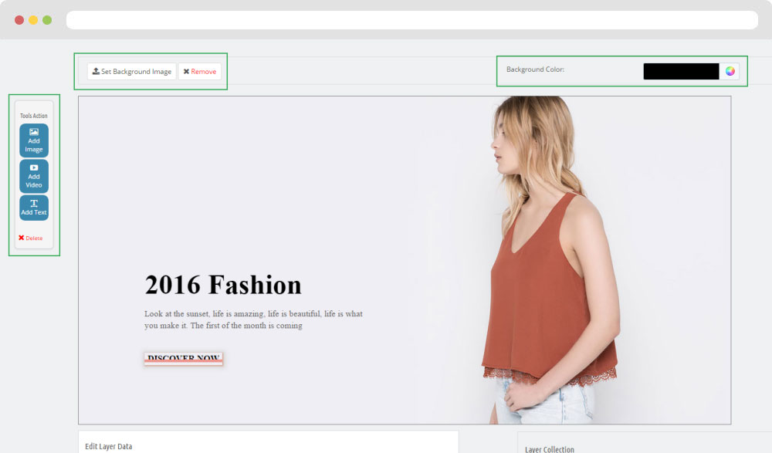
Task: Click the Add Image tool button
Action: [34, 140]
